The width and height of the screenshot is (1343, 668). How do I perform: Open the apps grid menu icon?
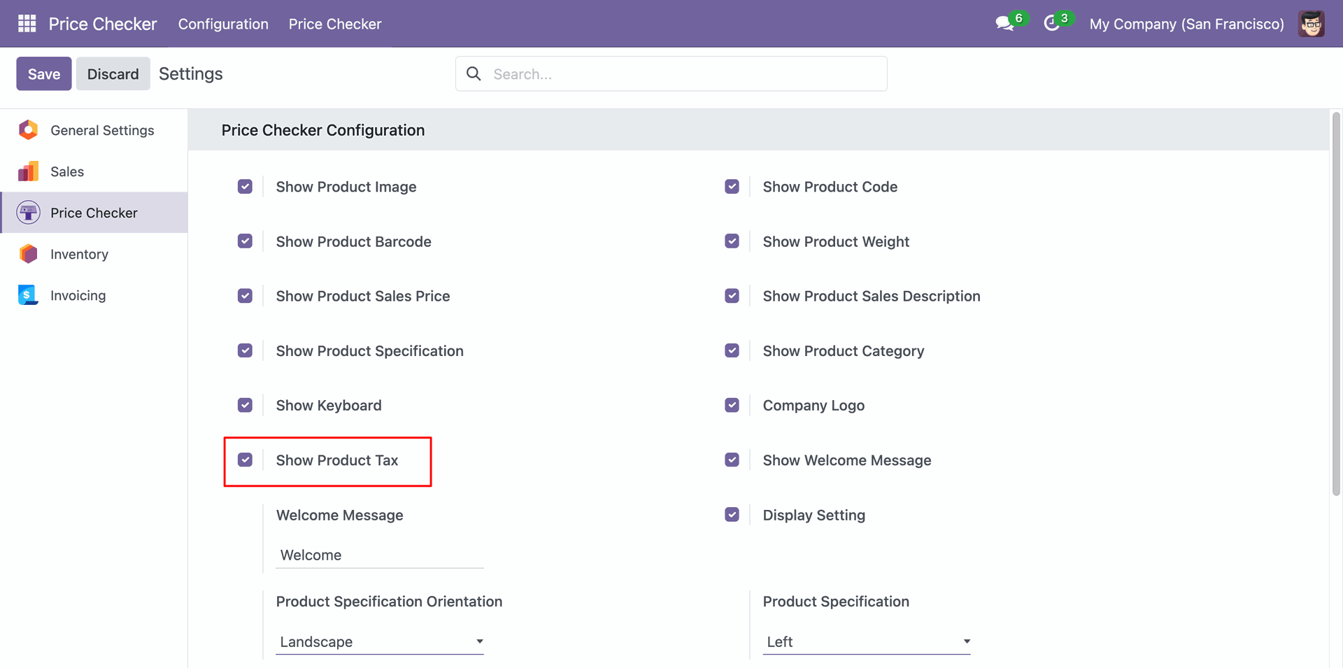27,24
